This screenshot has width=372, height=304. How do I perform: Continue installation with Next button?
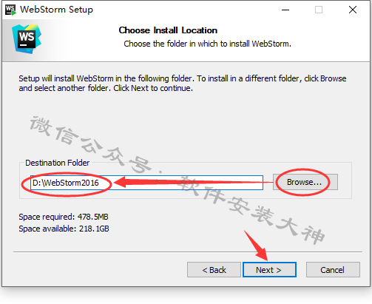(x=269, y=270)
